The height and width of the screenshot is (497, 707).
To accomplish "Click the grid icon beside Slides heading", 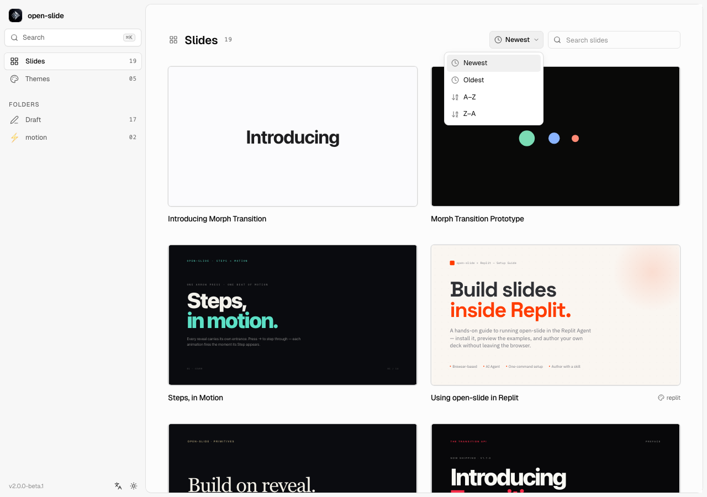I will pyautogui.click(x=173, y=40).
